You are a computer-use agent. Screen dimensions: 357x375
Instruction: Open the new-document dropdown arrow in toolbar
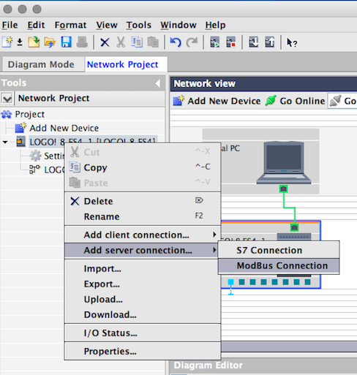pos(20,42)
